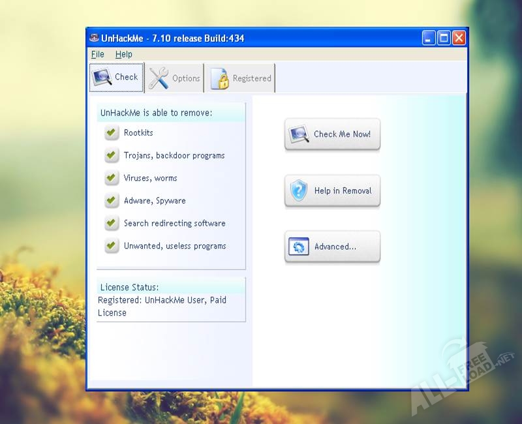
Task: Open the Help menu
Action: pyautogui.click(x=123, y=55)
